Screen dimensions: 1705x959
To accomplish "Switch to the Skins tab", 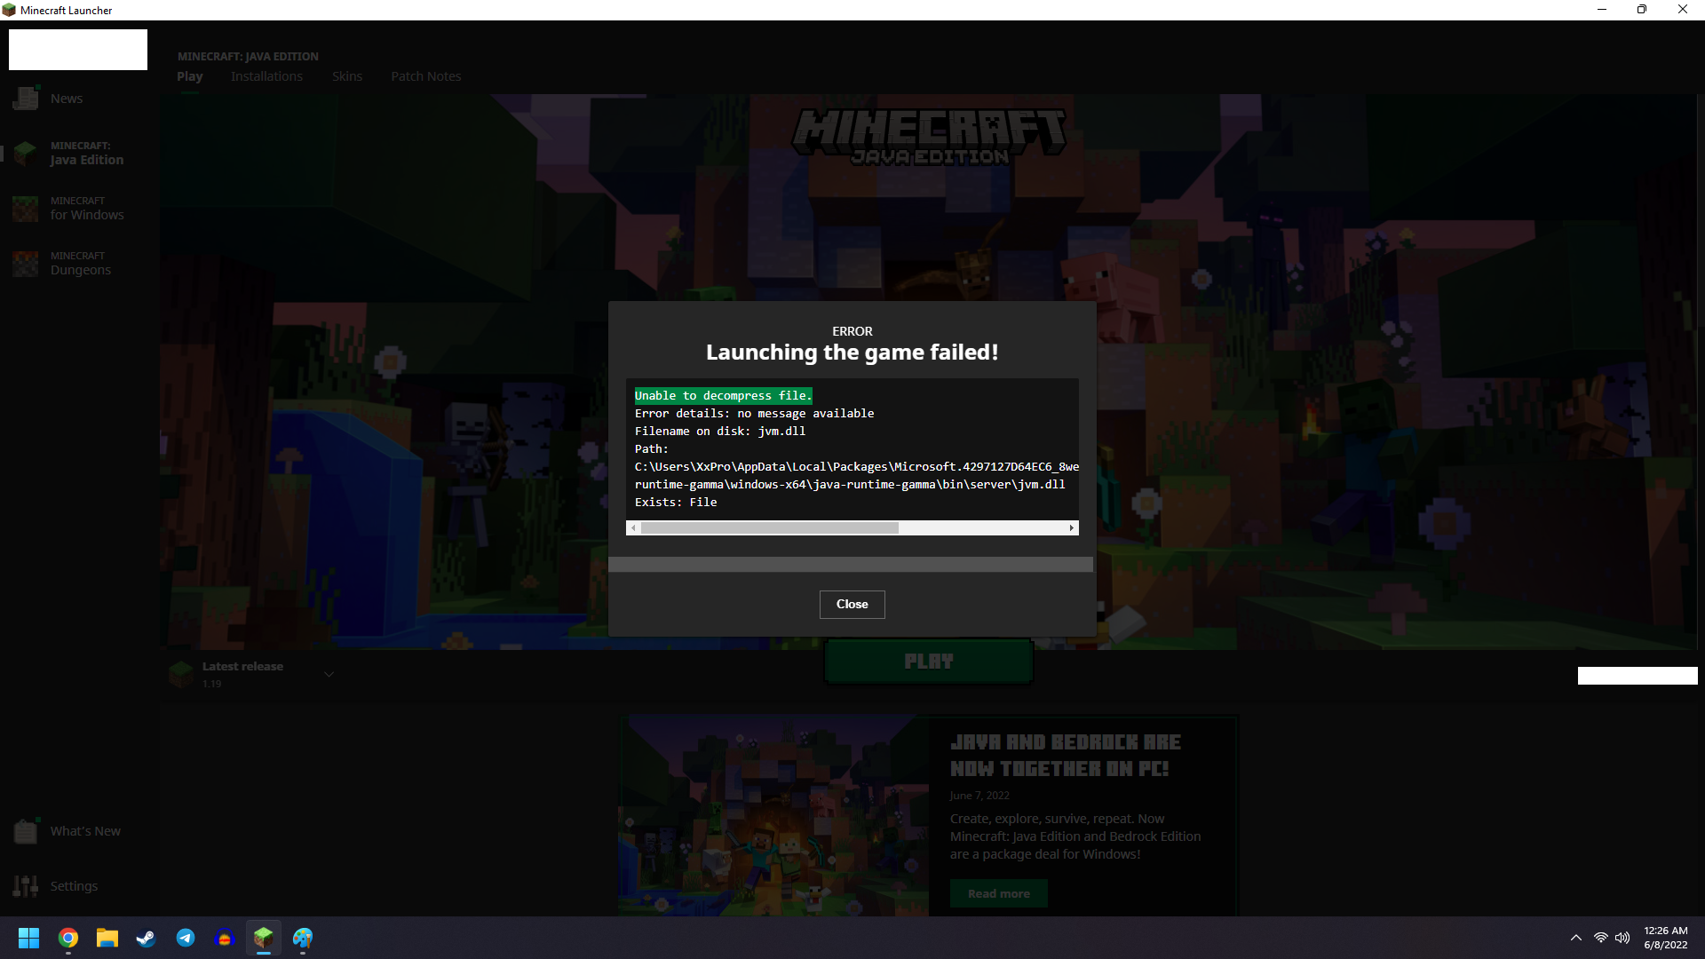I will [346, 76].
